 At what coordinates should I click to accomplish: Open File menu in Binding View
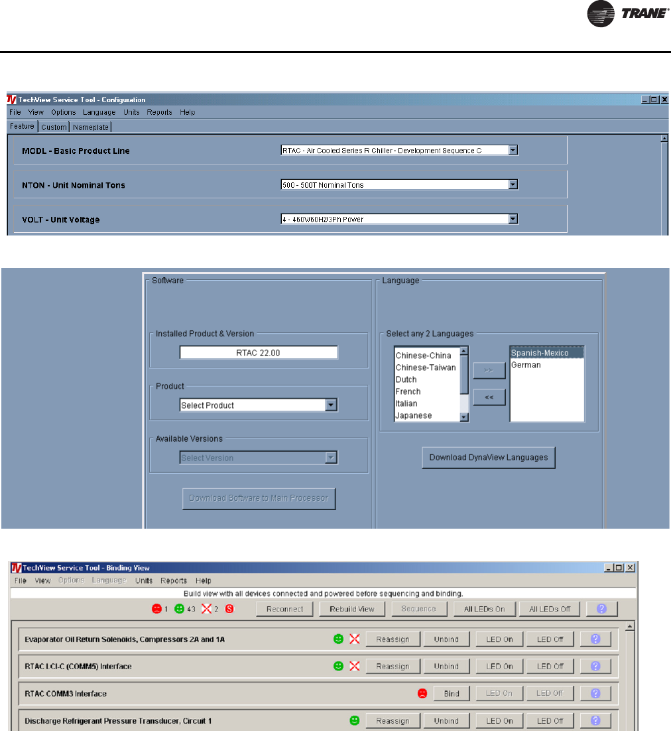(x=21, y=581)
